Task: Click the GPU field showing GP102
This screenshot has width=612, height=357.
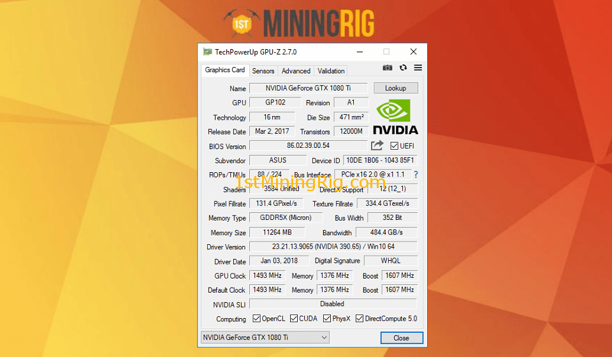Action: click(275, 102)
